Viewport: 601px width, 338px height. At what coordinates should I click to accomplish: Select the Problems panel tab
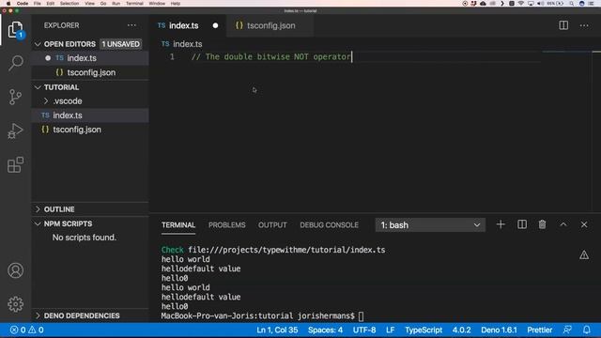(x=227, y=225)
